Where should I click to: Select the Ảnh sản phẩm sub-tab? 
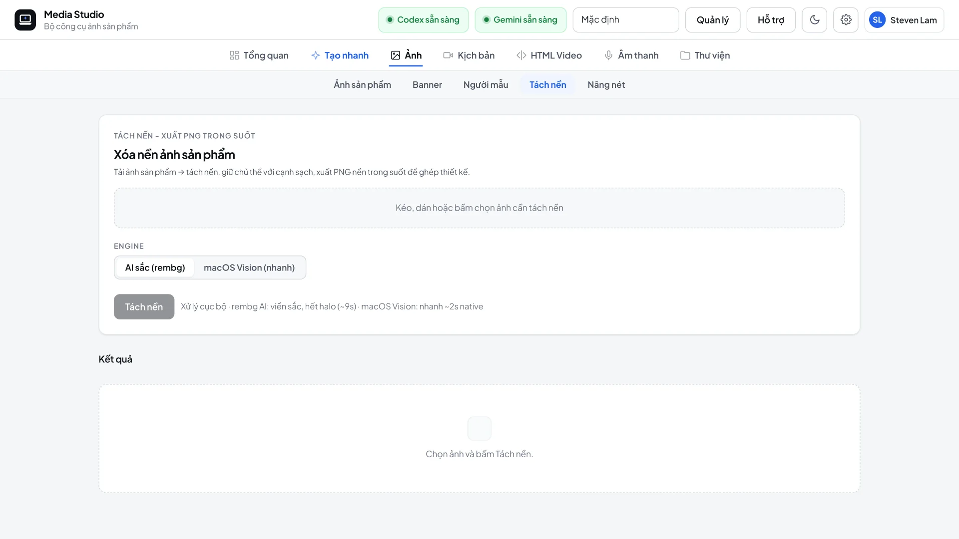(363, 85)
